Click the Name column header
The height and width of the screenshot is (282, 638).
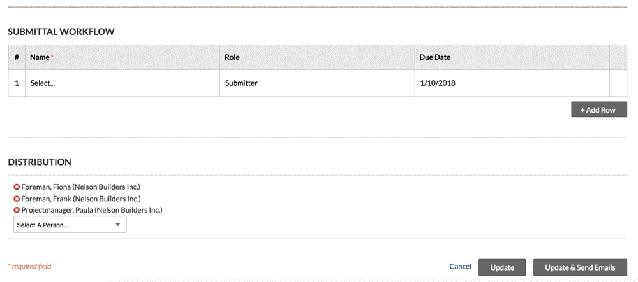pos(40,57)
